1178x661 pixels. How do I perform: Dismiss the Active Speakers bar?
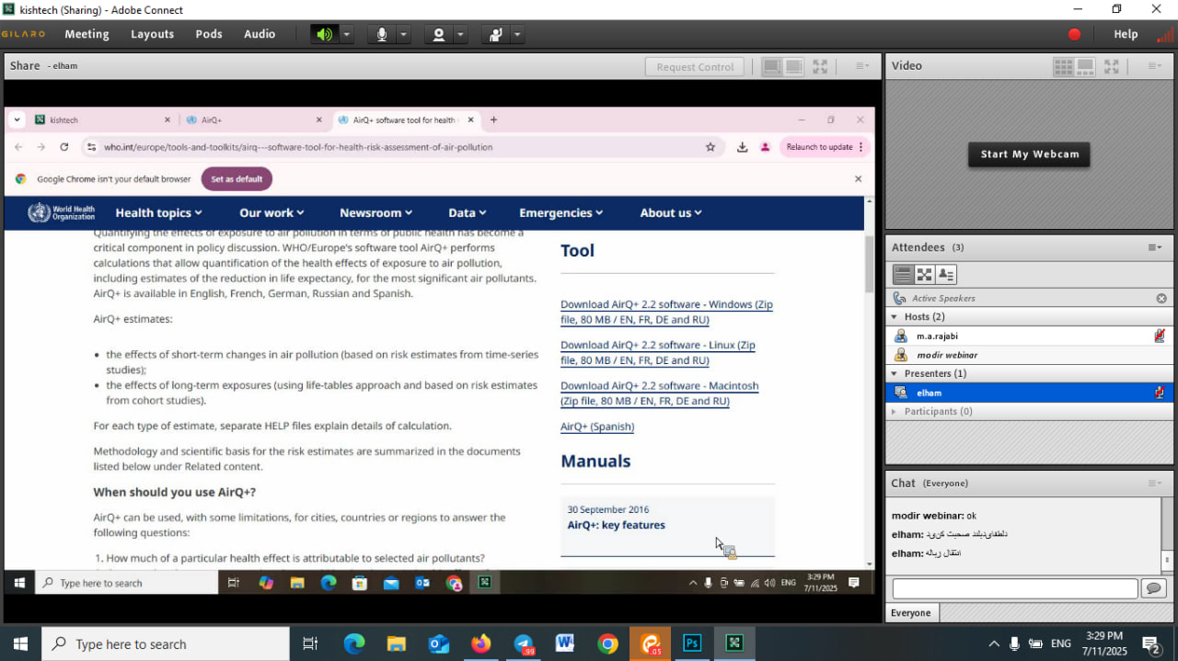[1161, 299]
